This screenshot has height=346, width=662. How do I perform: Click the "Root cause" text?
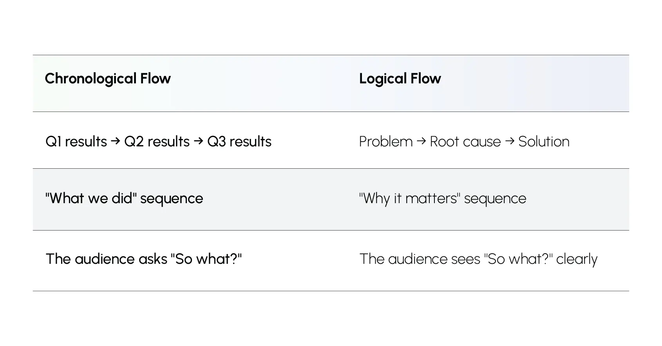(x=465, y=142)
